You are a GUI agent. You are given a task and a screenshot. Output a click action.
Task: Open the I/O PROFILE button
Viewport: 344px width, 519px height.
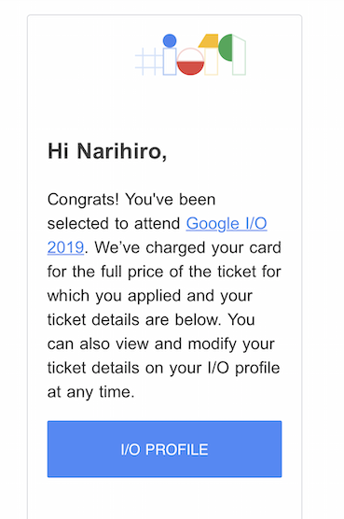[165, 449]
